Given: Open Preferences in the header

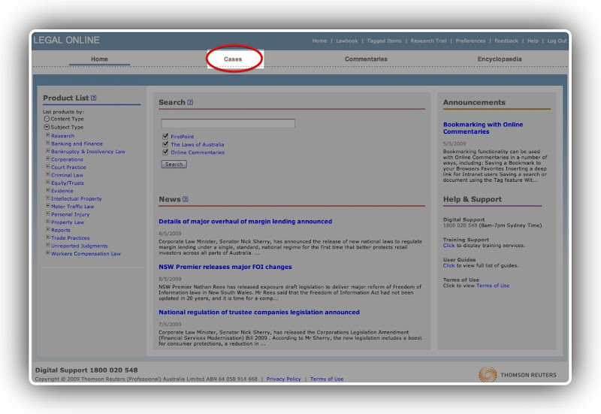Looking at the screenshot, I should tap(470, 41).
